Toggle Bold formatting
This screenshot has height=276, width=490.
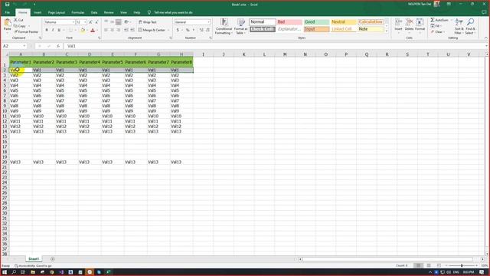[x=47, y=31]
